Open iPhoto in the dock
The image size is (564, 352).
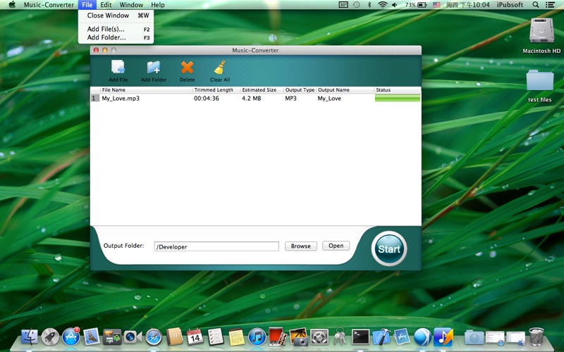(298, 337)
